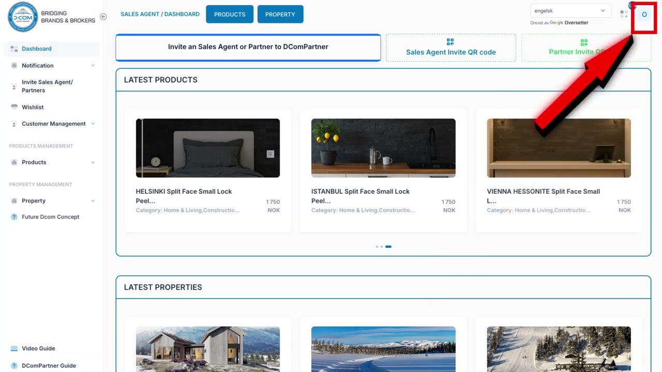Open the Video Guide link
662x372 pixels.
pos(38,349)
